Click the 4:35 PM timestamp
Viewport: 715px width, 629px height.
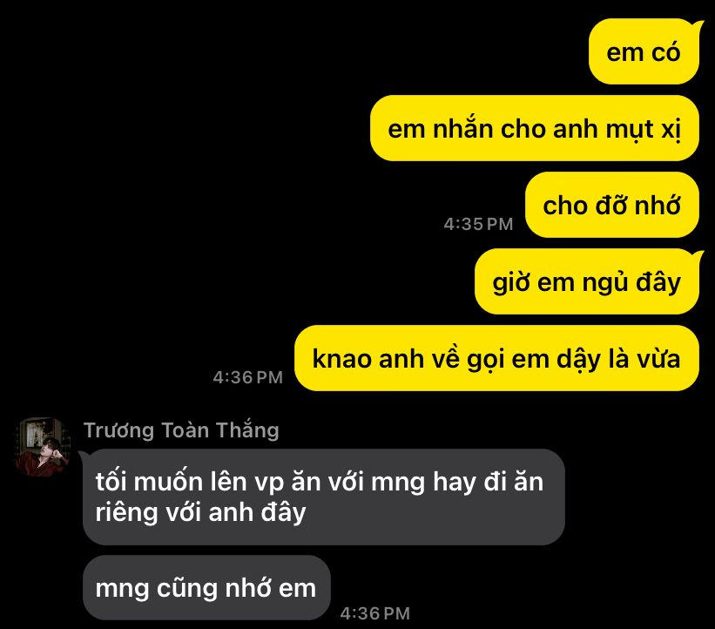[478, 224]
